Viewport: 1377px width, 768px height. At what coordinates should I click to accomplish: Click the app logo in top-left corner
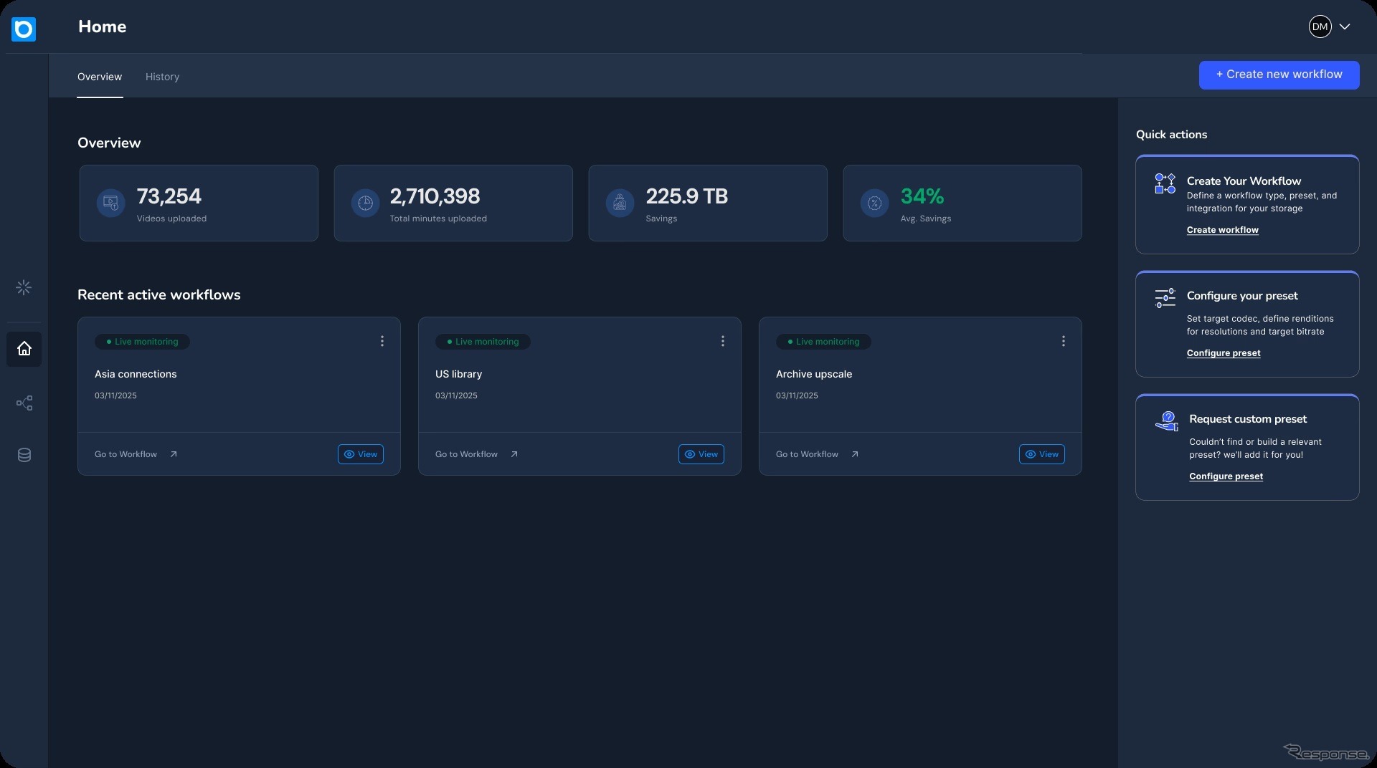(24, 29)
